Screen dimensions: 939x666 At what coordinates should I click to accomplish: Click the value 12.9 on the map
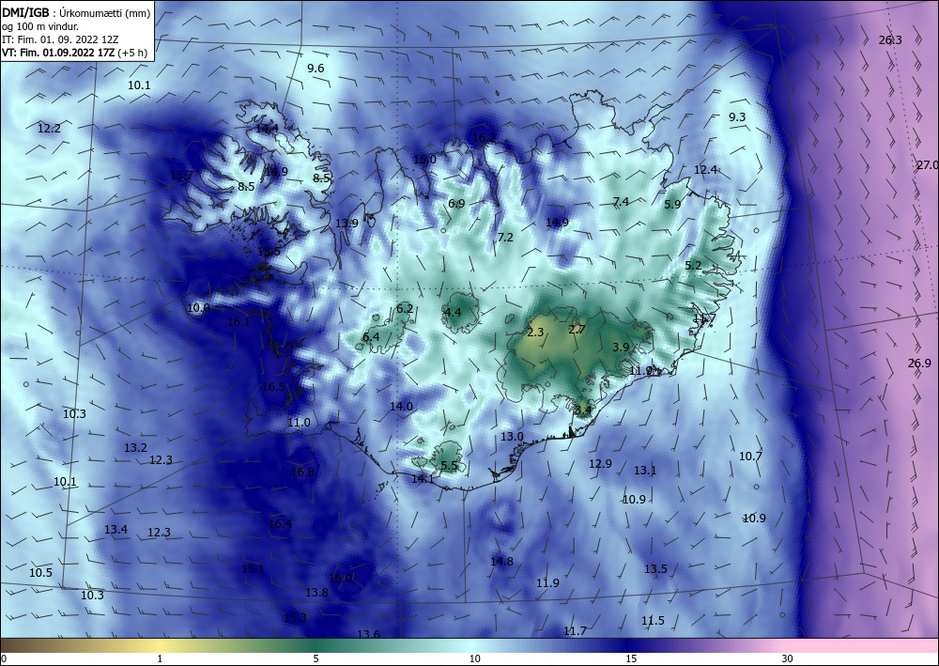click(x=601, y=463)
